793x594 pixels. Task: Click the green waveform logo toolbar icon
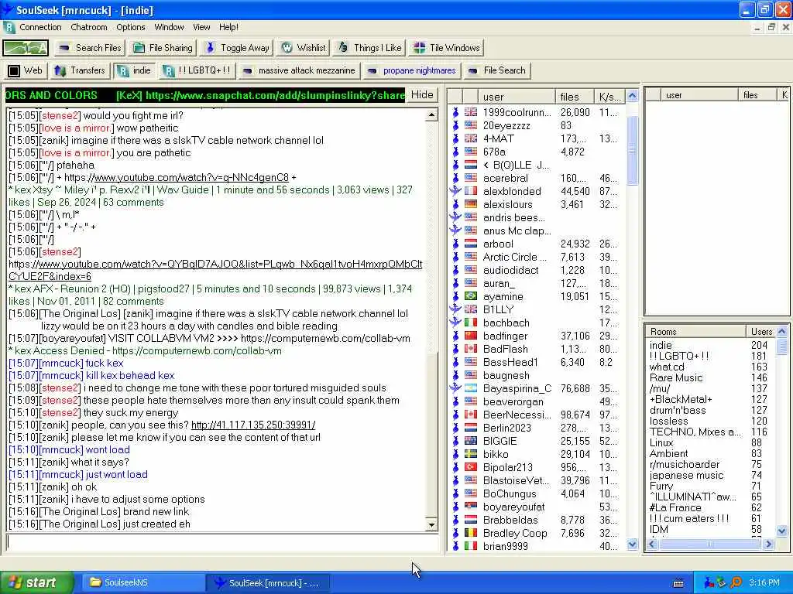(x=26, y=48)
